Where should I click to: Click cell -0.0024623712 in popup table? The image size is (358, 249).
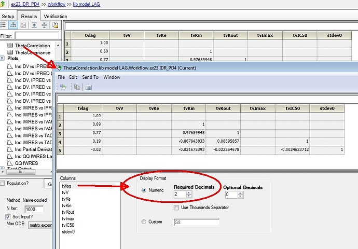[293, 150]
